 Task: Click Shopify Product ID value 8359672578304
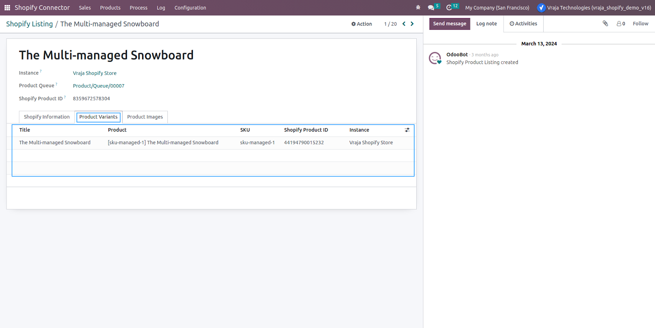[91, 98]
